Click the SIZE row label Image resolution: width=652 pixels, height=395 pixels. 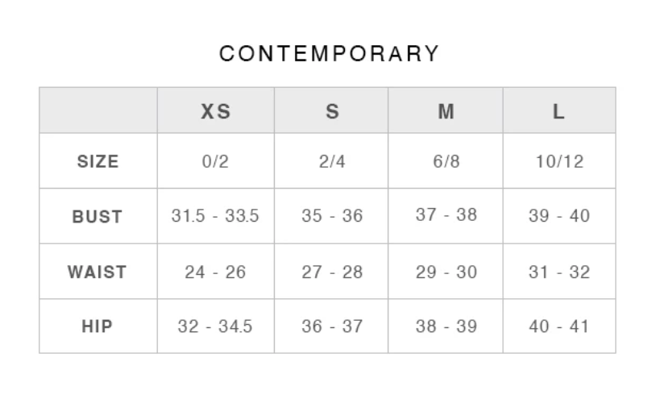(x=98, y=161)
